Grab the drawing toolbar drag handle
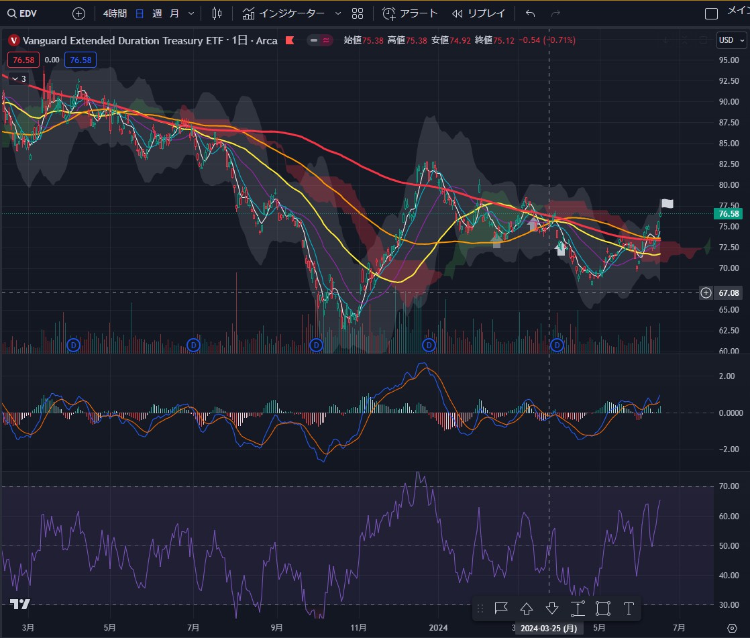Viewport: 750px width, 638px height. coord(481,608)
